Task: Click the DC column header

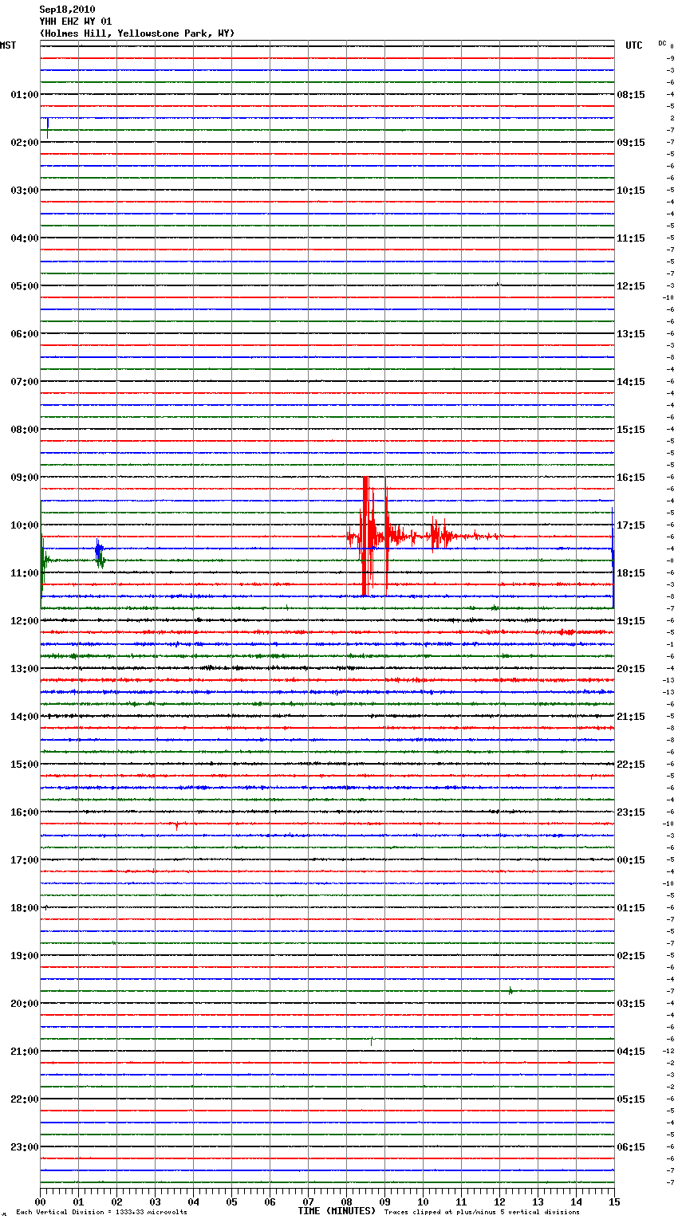Action: tap(662, 42)
